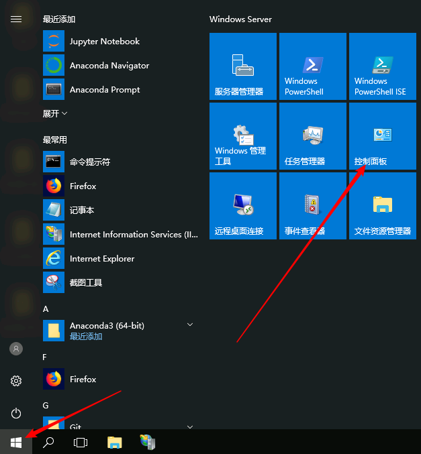Toggle the hamburger menu at top left

click(16, 19)
